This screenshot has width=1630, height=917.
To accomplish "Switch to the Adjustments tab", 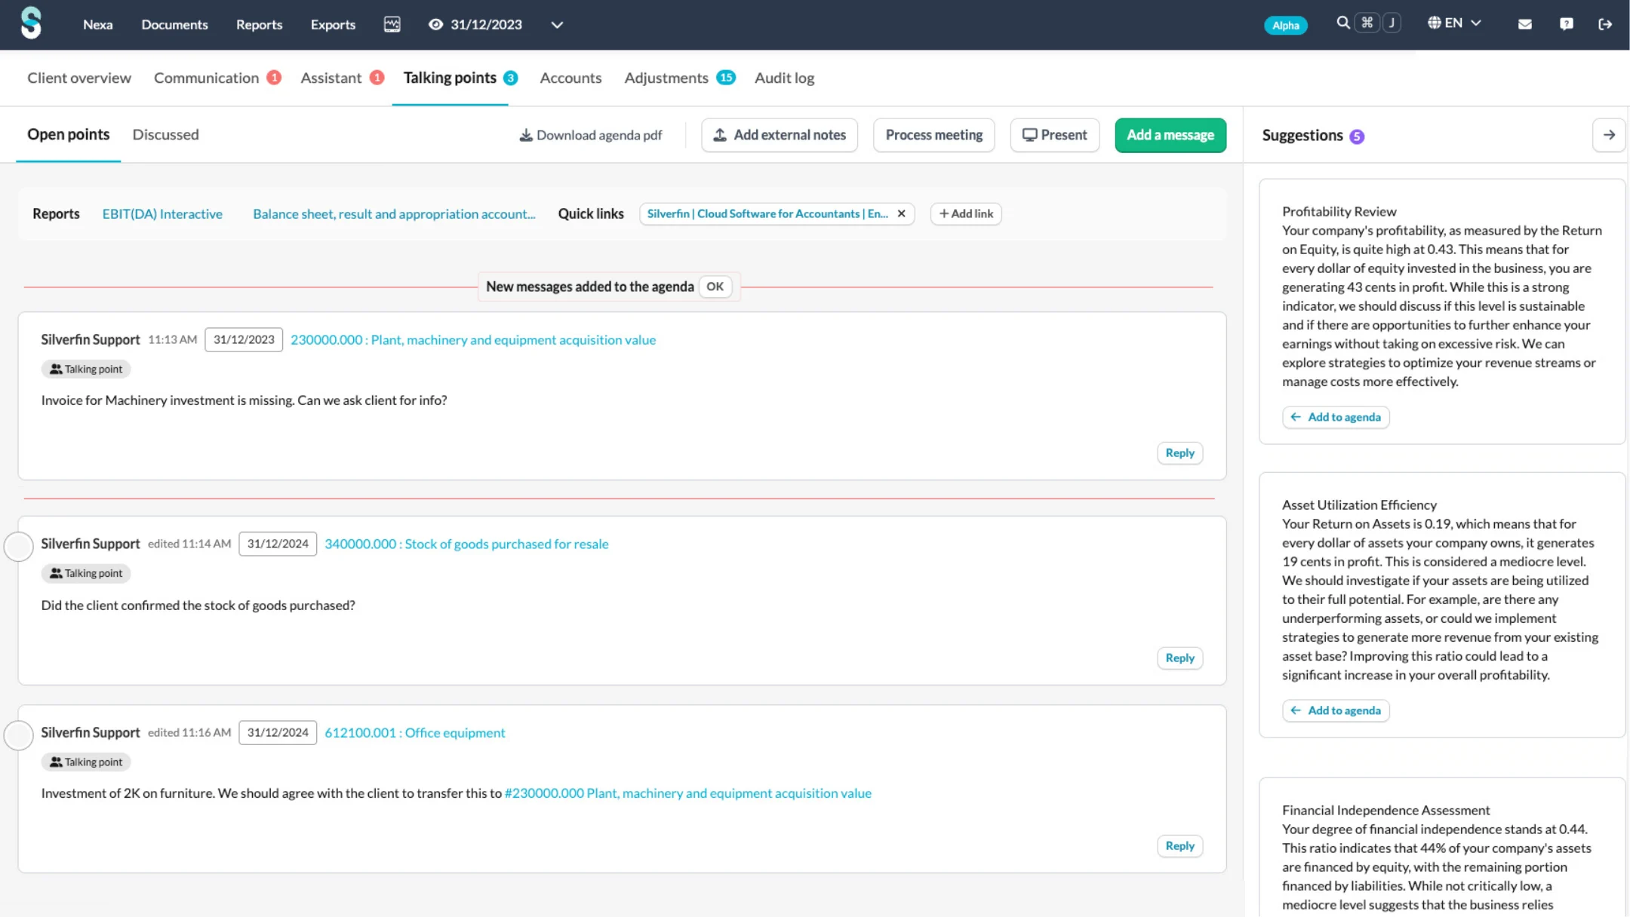I will [666, 78].
